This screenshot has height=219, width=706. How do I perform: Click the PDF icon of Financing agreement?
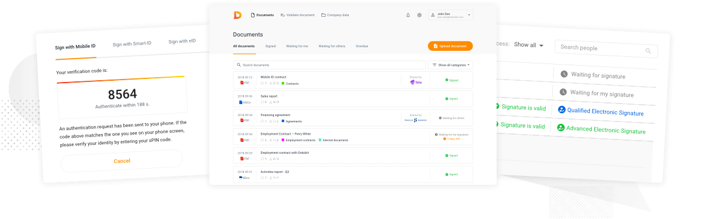[x=241, y=121]
